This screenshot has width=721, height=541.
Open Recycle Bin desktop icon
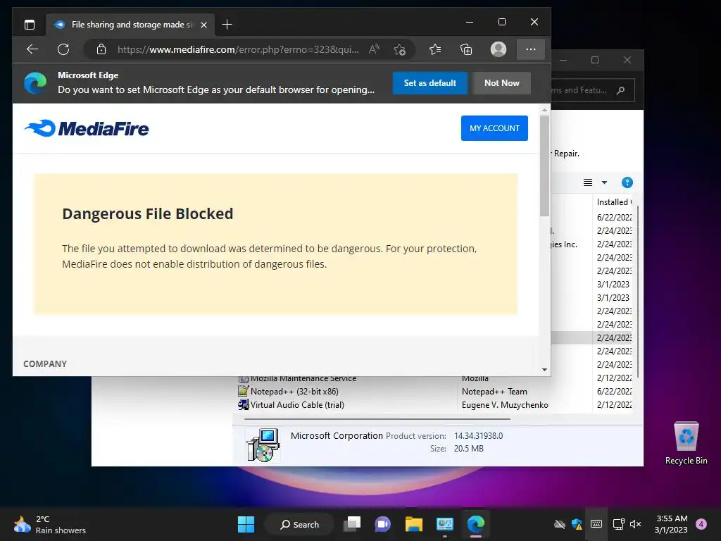click(x=686, y=443)
